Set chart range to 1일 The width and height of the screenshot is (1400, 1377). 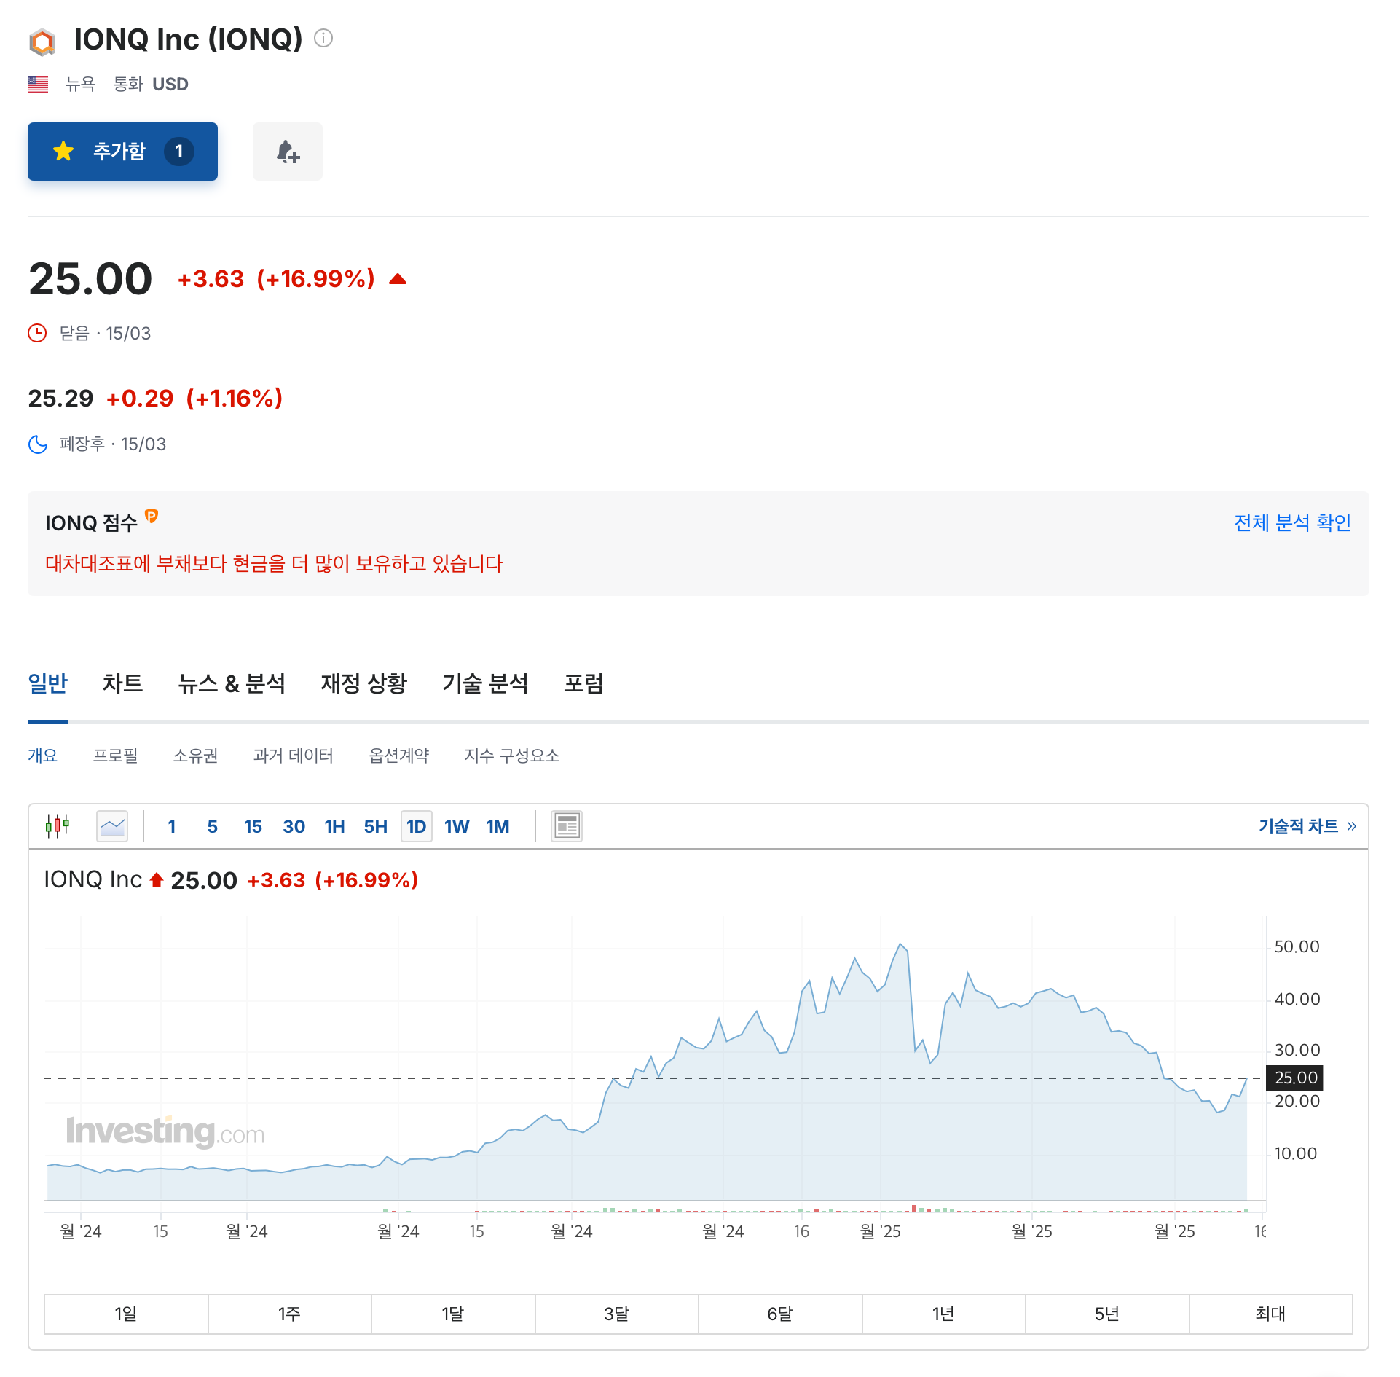click(126, 1314)
